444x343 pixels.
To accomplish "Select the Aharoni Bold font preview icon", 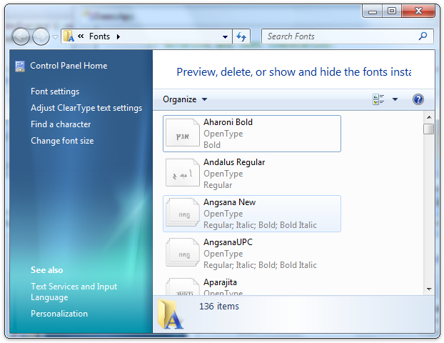I will pos(183,134).
